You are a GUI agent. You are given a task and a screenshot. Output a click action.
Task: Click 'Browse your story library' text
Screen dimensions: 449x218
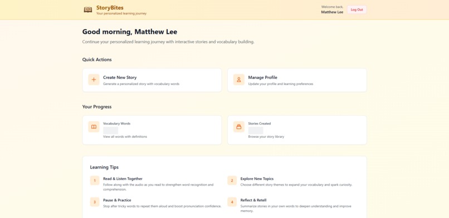click(x=266, y=137)
